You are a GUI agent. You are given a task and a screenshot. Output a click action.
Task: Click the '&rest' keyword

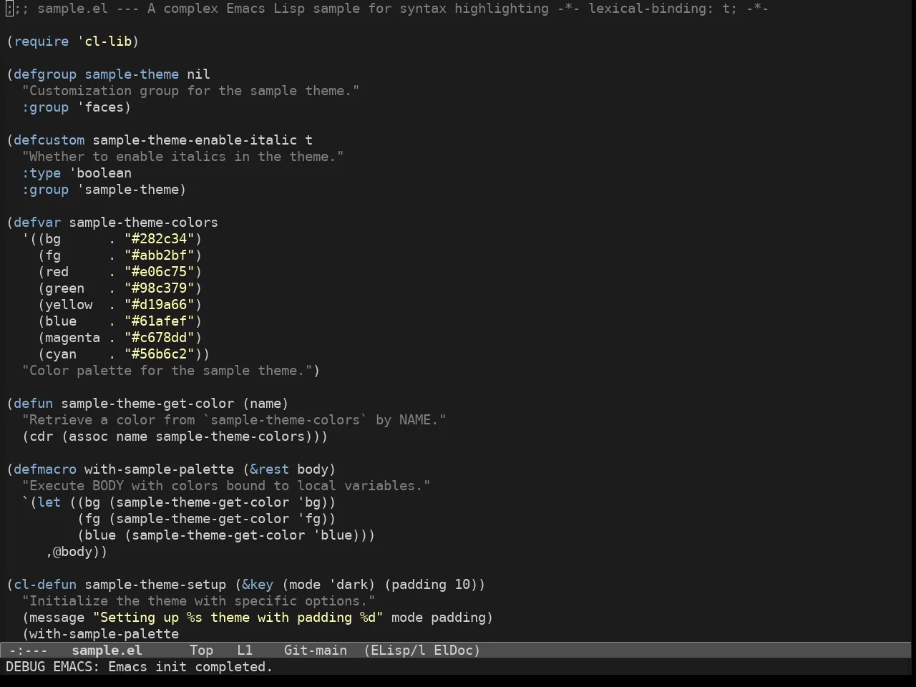269,469
